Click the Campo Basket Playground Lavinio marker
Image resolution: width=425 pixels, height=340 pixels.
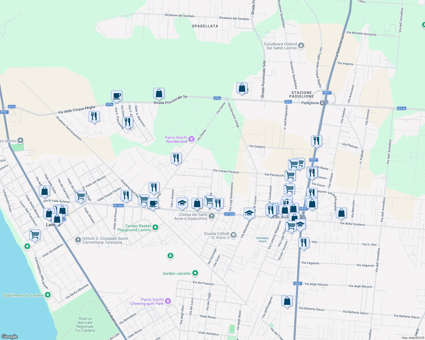click(155, 228)
